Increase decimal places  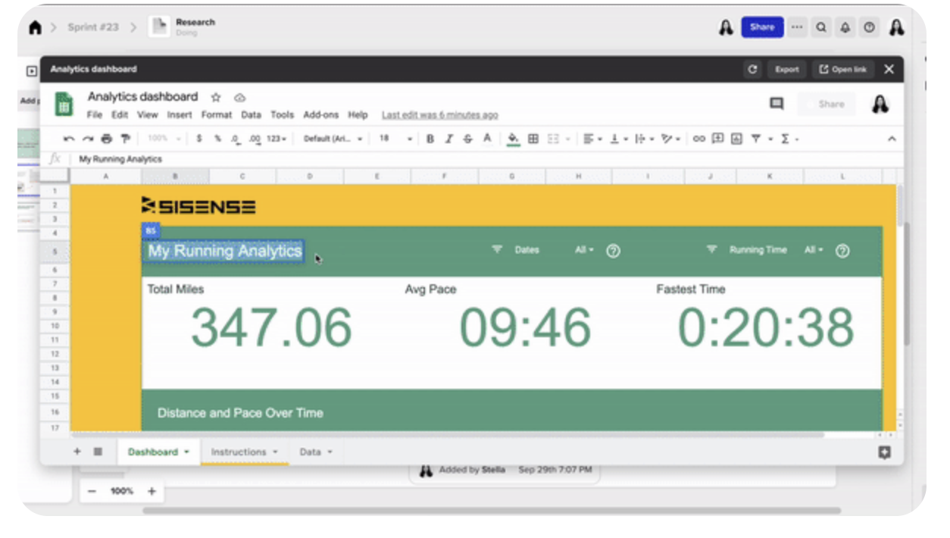[x=255, y=139]
